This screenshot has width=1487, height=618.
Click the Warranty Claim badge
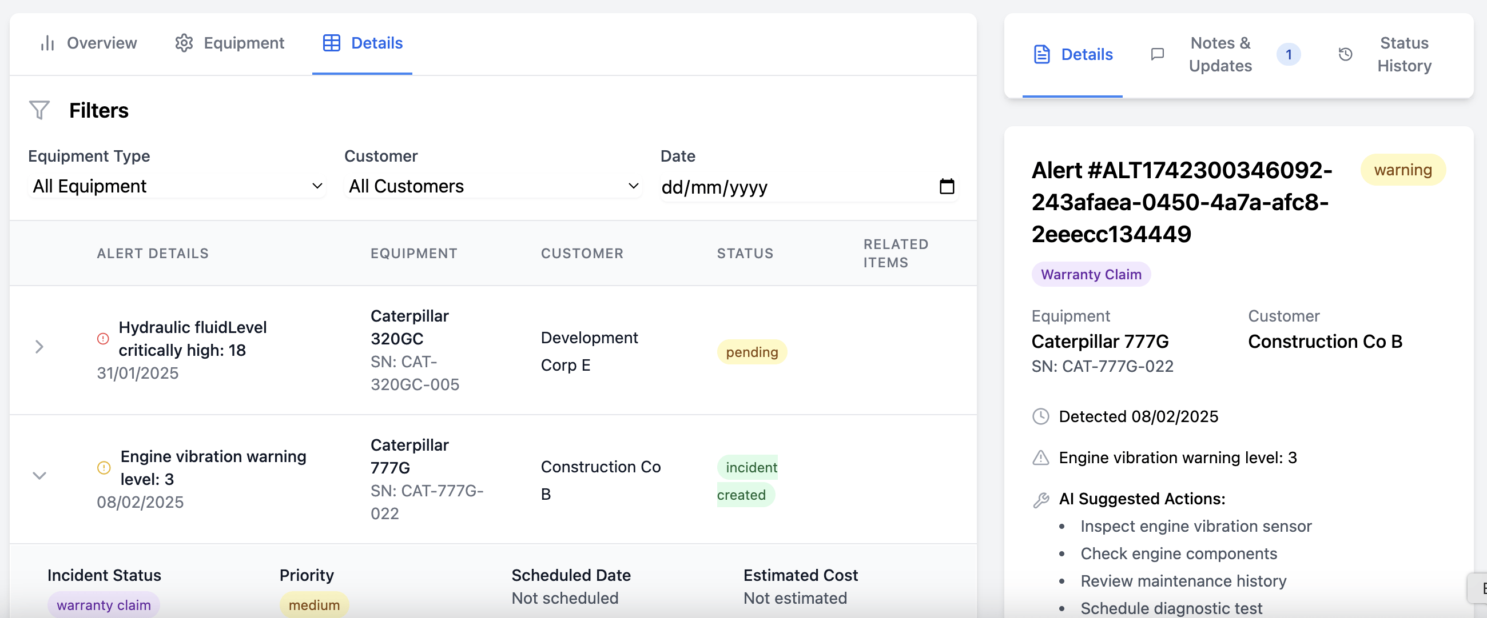pyautogui.click(x=1090, y=274)
